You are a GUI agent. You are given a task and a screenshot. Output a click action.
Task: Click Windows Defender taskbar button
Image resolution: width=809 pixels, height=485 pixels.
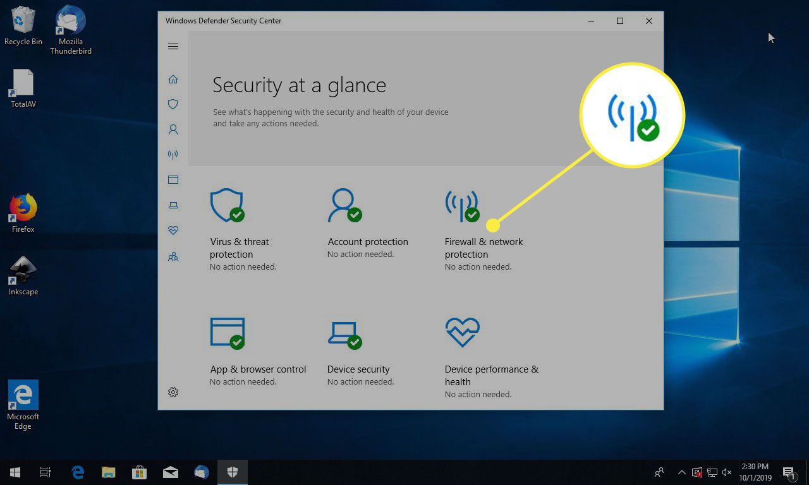(232, 472)
